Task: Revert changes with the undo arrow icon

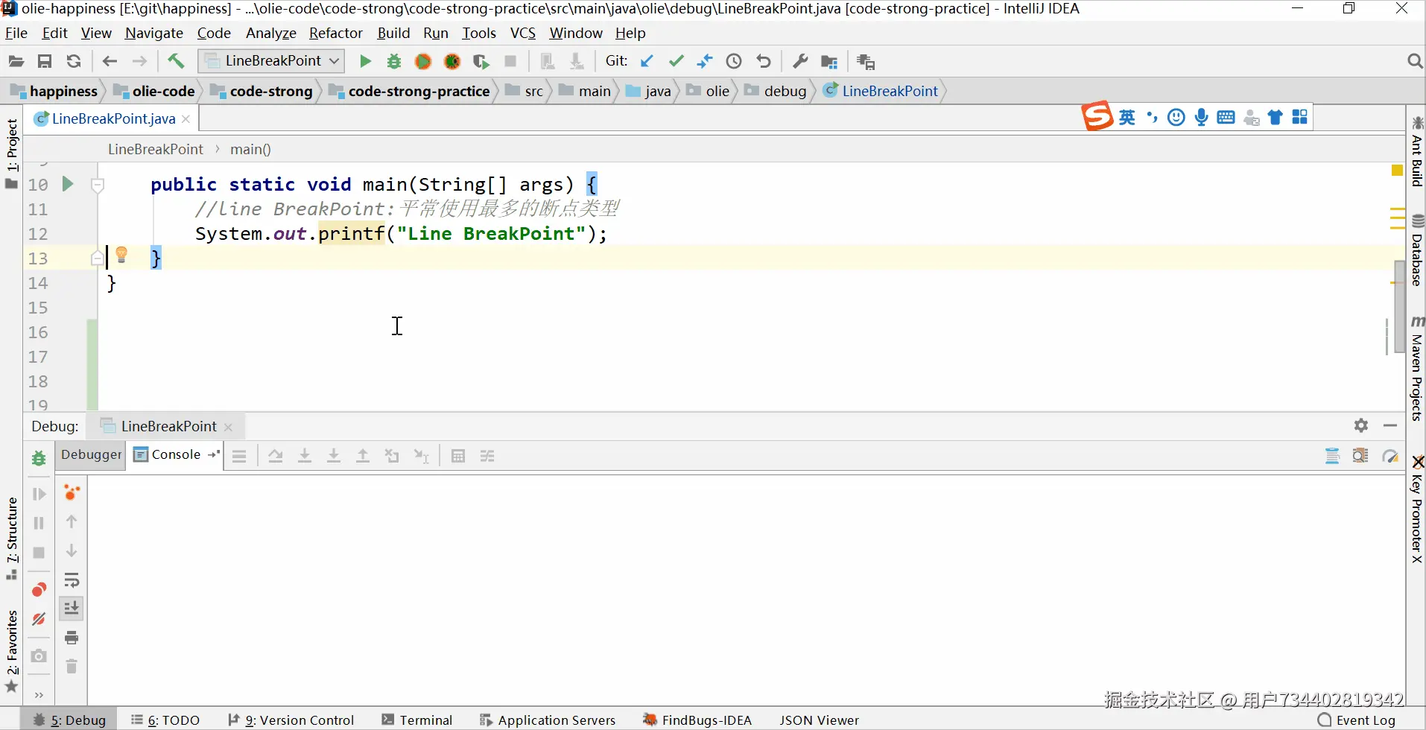Action: click(x=764, y=61)
